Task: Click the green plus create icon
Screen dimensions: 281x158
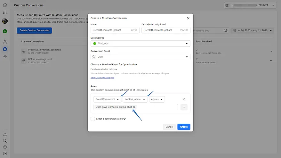Action: pos(5,31)
